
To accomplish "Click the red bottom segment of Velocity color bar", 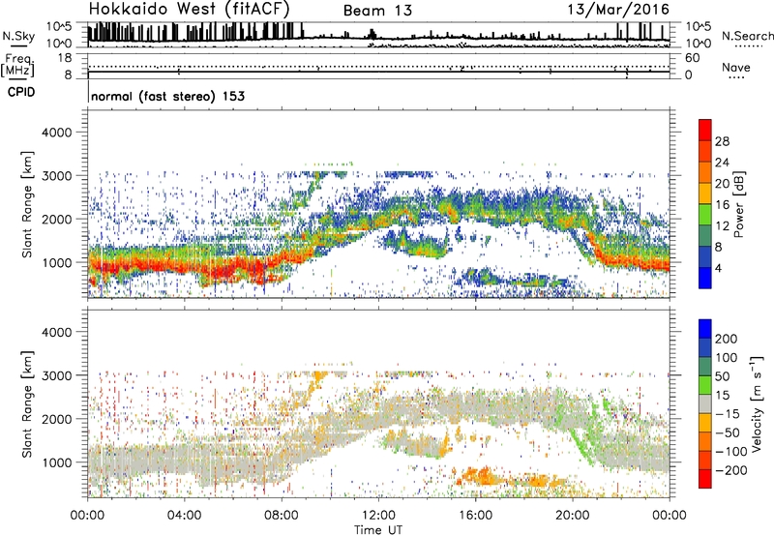I will (705, 479).
